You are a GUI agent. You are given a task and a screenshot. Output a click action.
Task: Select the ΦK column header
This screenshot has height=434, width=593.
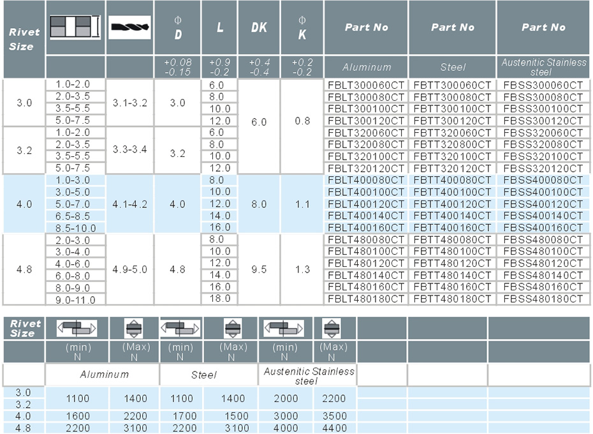pyautogui.click(x=302, y=28)
